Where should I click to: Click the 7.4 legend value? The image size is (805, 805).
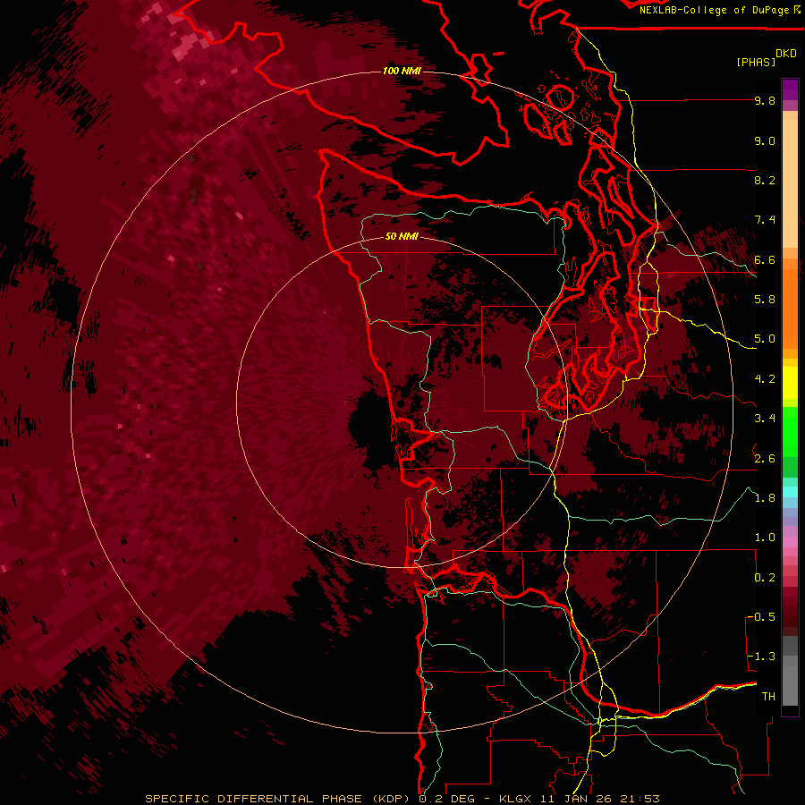click(x=765, y=220)
